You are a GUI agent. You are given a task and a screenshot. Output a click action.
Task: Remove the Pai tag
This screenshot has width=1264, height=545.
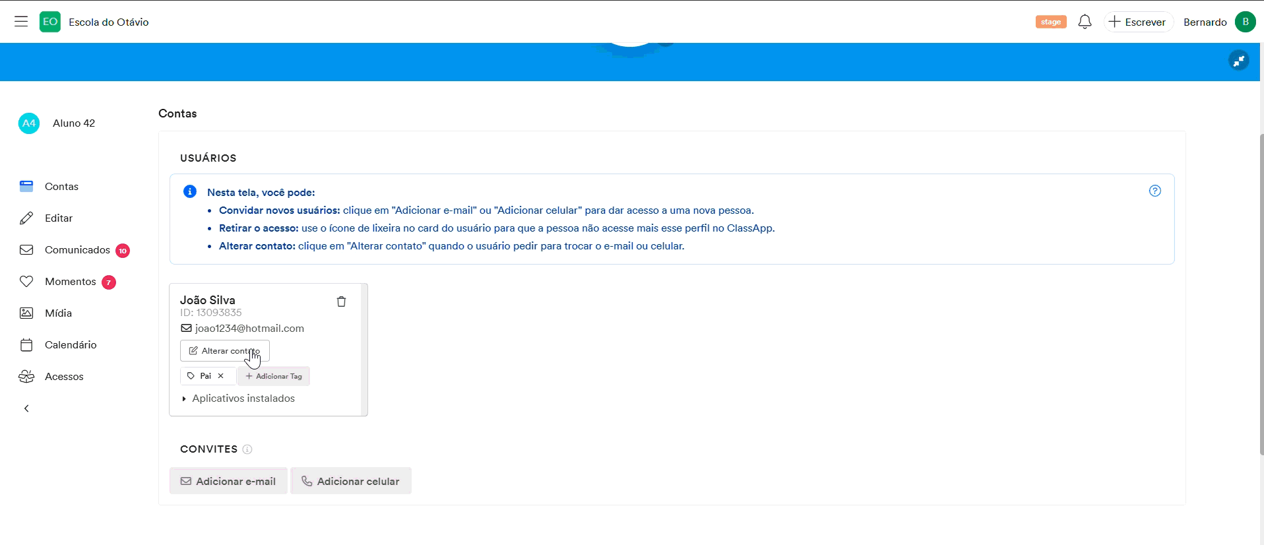tap(221, 376)
